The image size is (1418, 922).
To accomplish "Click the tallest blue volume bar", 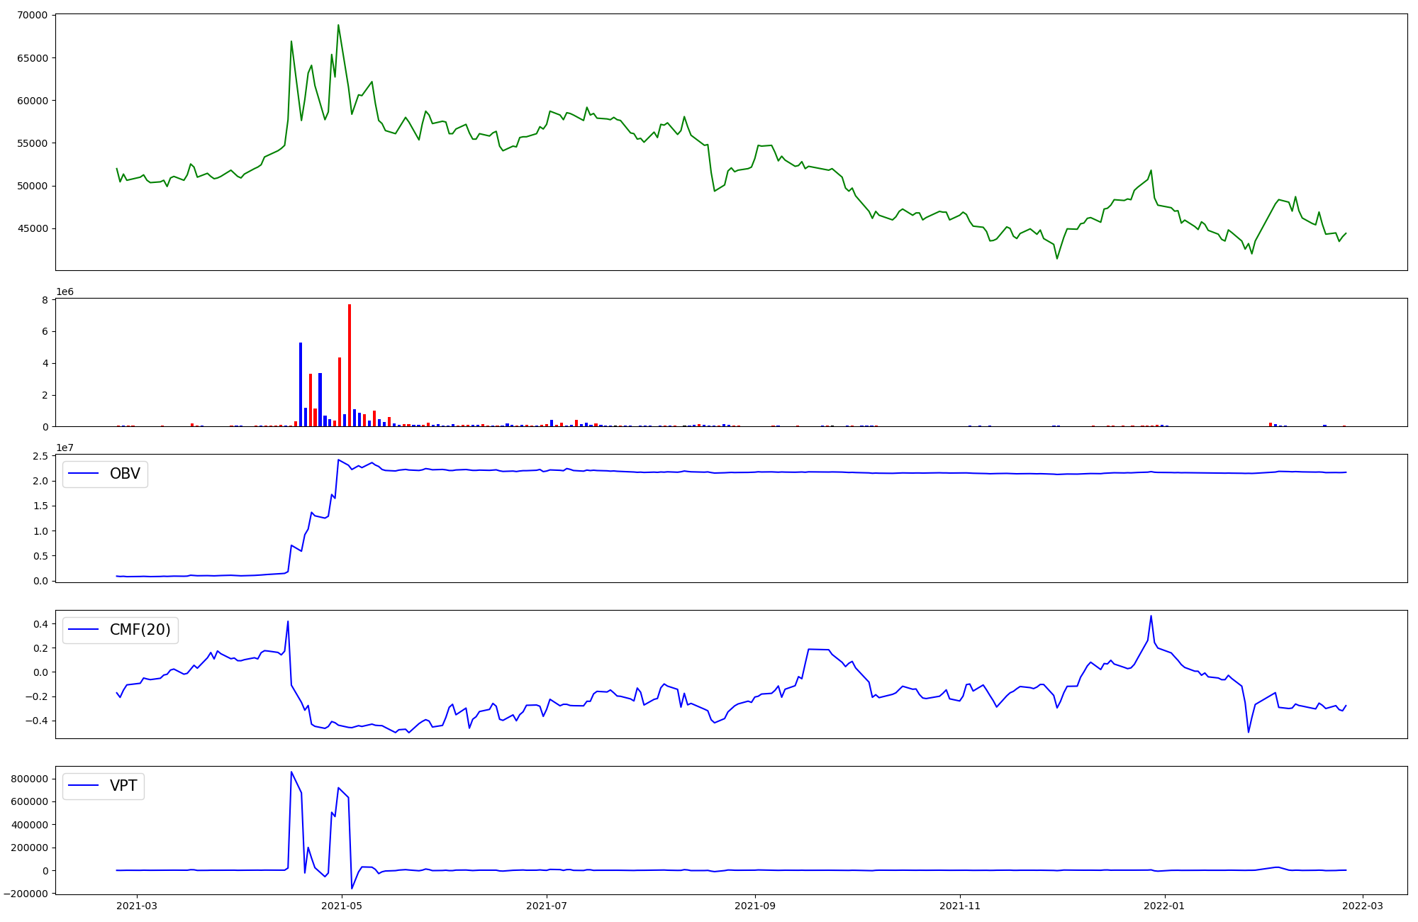I will coord(301,384).
